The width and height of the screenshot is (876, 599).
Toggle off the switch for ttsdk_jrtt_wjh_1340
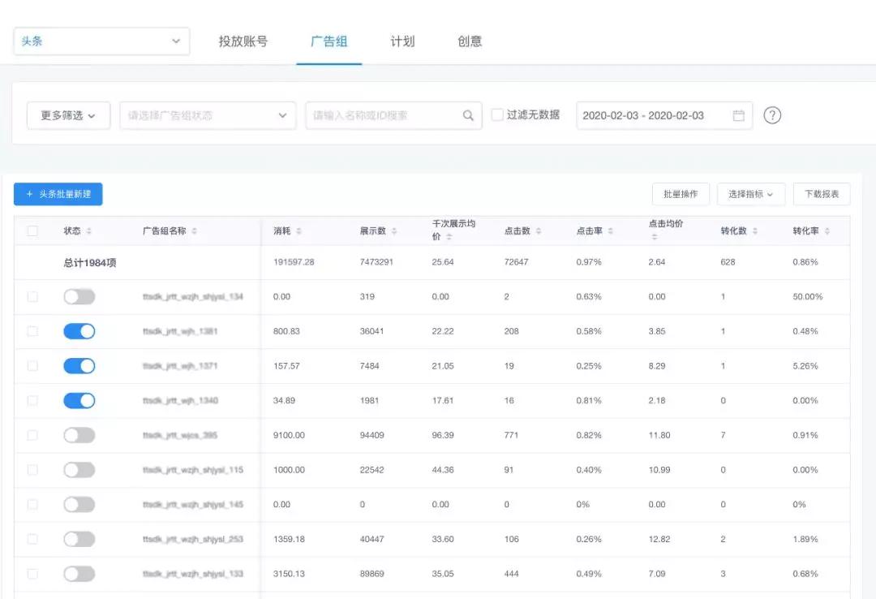79,400
